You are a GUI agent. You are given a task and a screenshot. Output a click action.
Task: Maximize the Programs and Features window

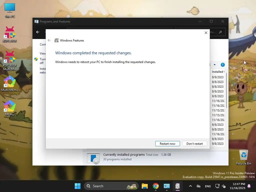211,21
